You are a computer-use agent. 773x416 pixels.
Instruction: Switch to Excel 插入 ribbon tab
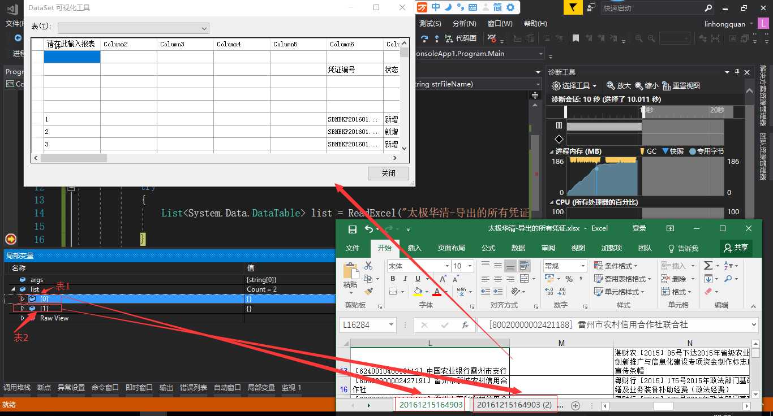[x=415, y=248]
